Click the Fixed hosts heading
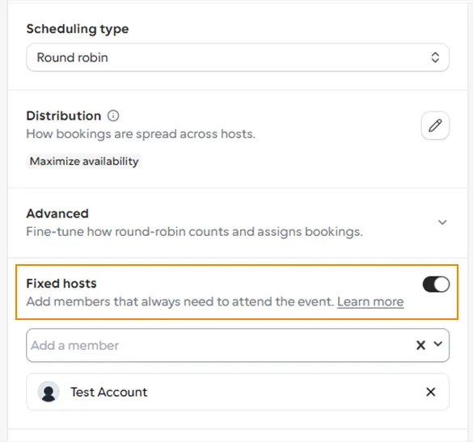 tap(61, 284)
